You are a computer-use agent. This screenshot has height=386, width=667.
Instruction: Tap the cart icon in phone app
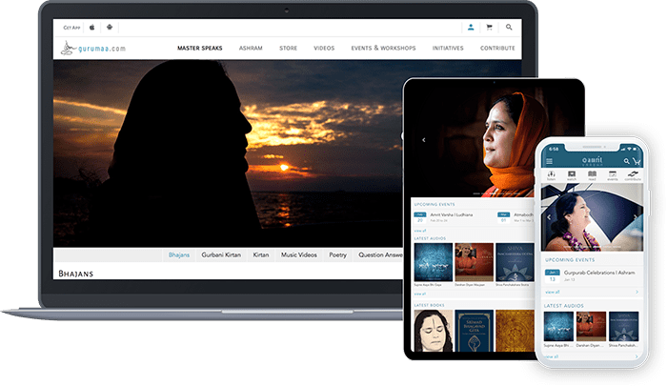point(637,161)
